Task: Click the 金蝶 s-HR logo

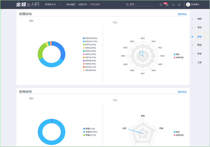Action: pos(28,5)
